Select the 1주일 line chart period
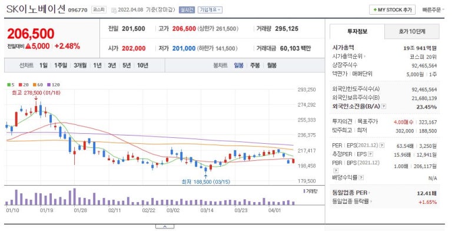 coord(61,65)
